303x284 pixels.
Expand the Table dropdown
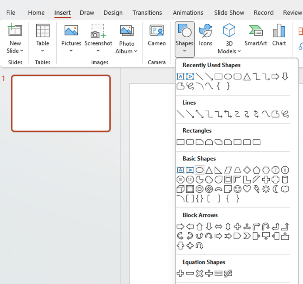point(43,51)
